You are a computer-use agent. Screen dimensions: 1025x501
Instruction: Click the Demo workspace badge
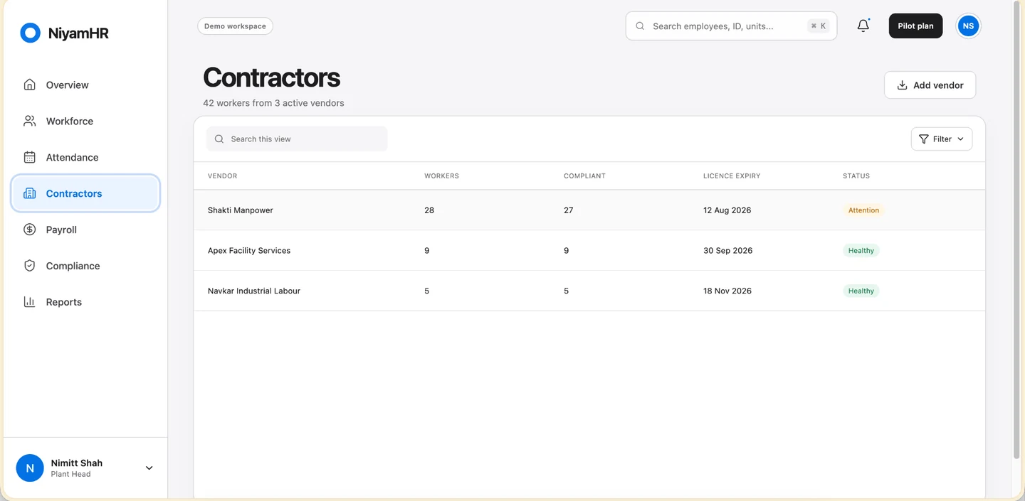[235, 26]
